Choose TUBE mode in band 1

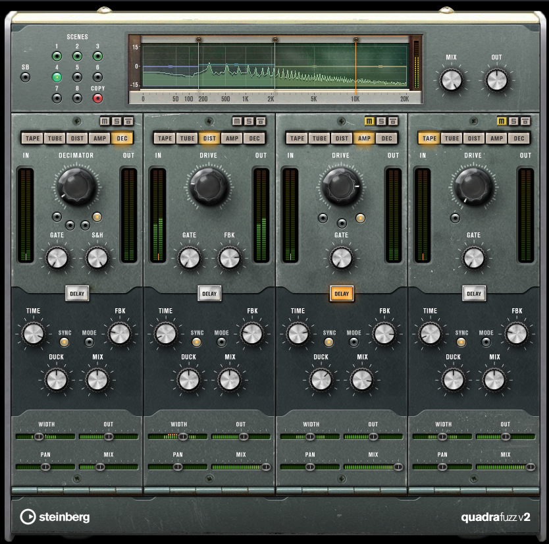coord(55,138)
